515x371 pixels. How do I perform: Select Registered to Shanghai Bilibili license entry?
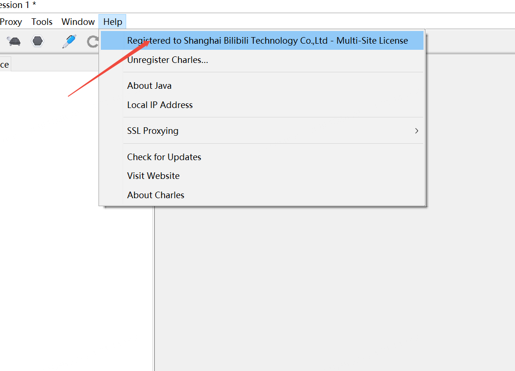tap(262, 40)
